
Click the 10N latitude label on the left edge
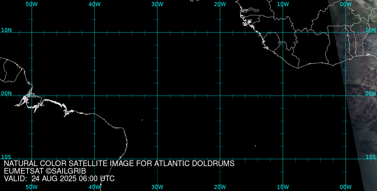click(6, 30)
